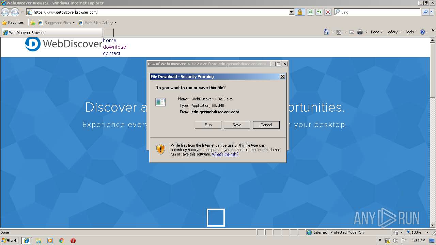Viewport: 436px width, 245px height.
Task: Click the Opera taskbar icon
Action: tap(73, 241)
